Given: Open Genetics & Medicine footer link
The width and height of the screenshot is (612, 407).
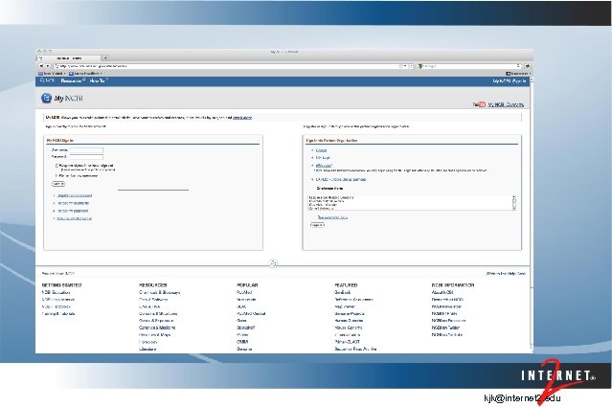Looking at the screenshot, I should pyautogui.click(x=157, y=328).
